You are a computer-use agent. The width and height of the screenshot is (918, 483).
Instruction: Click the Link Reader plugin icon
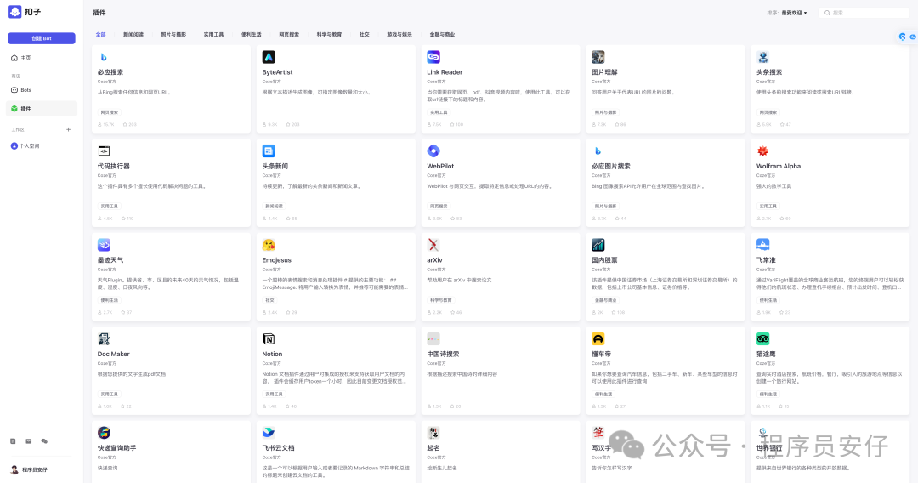(x=433, y=57)
